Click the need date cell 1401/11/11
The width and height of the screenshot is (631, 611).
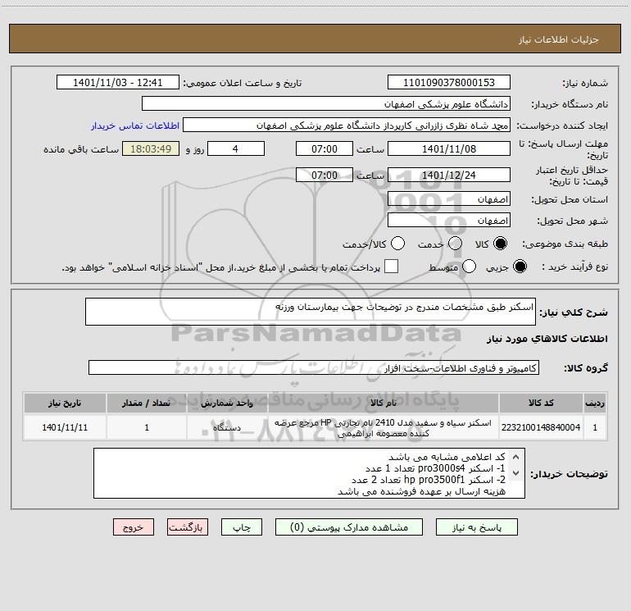65,427
